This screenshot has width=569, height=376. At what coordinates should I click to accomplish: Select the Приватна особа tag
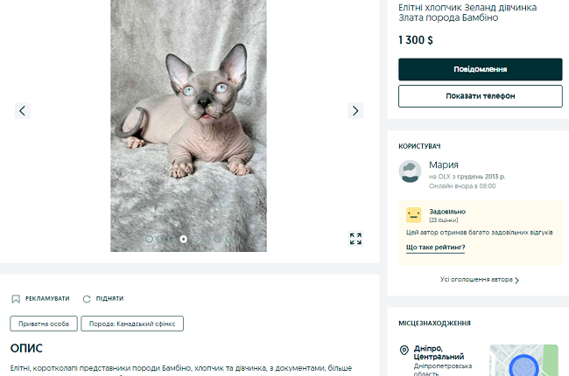44,324
